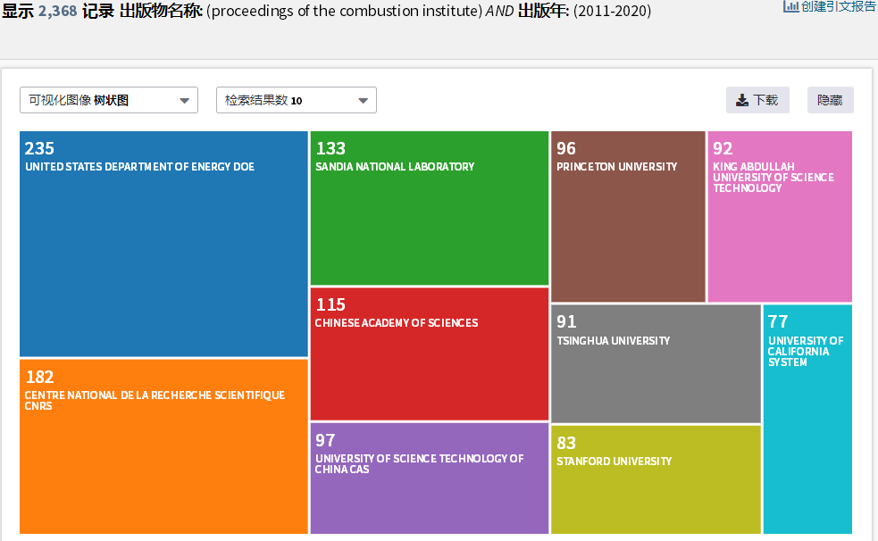Click the query text proceedings of the combustion institute

[x=345, y=11]
